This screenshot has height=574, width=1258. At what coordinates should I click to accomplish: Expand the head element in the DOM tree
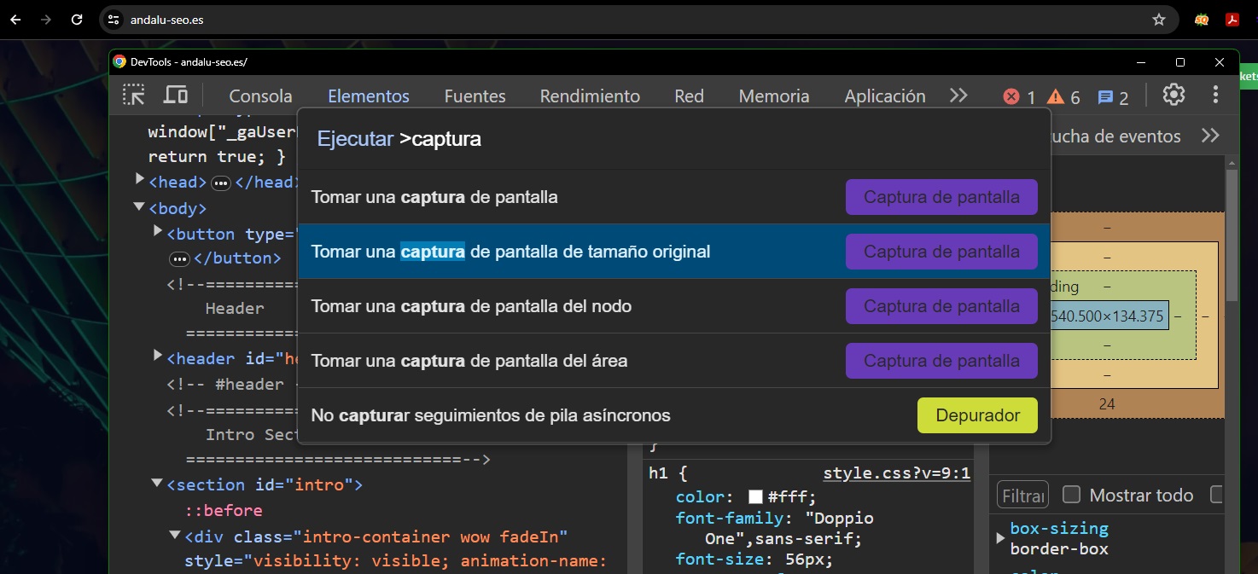(139, 179)
